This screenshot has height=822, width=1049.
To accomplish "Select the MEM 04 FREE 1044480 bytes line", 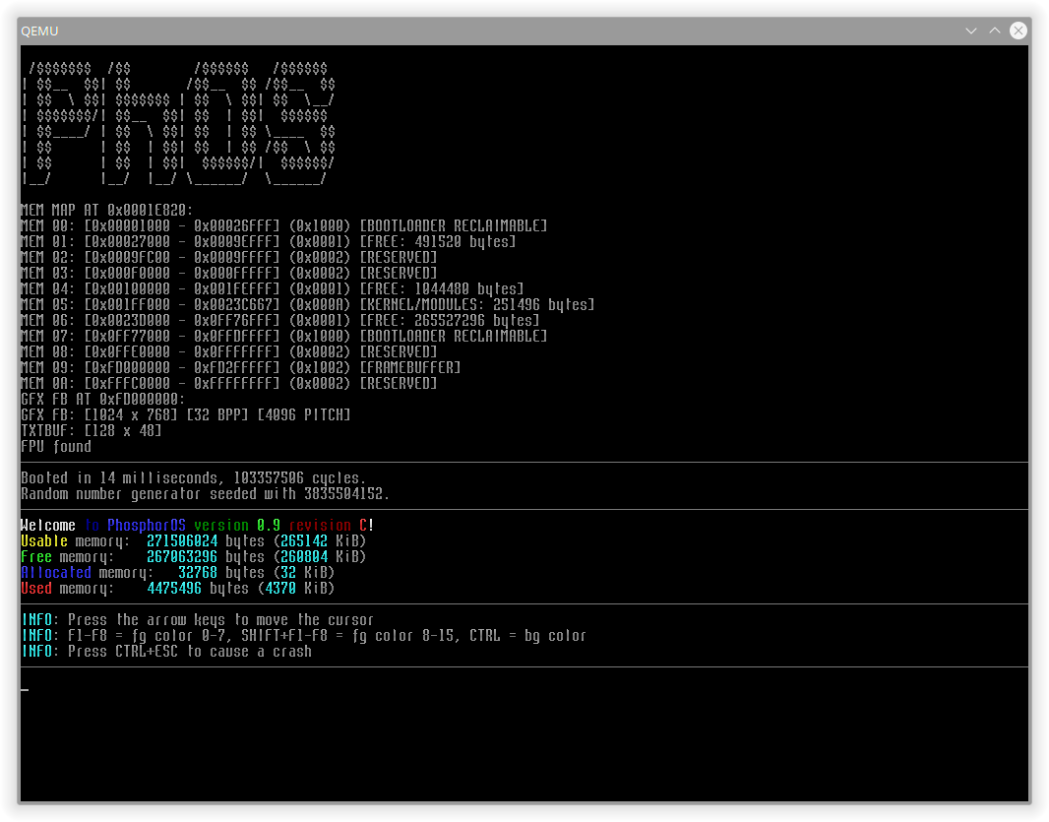I will click(273, 288).
